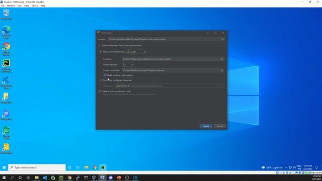Viewport: 322px width, 181px height.
Task: Open VirtualBox File menu
Action: (3, 6)
